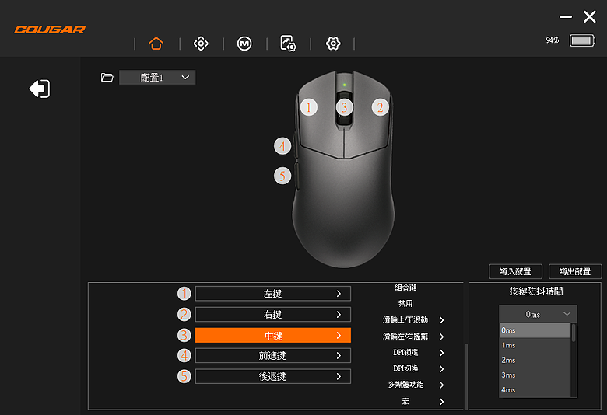The image size is (607, 415).
Task: Select 3ms in debounce list
Action: pos(535,375)
